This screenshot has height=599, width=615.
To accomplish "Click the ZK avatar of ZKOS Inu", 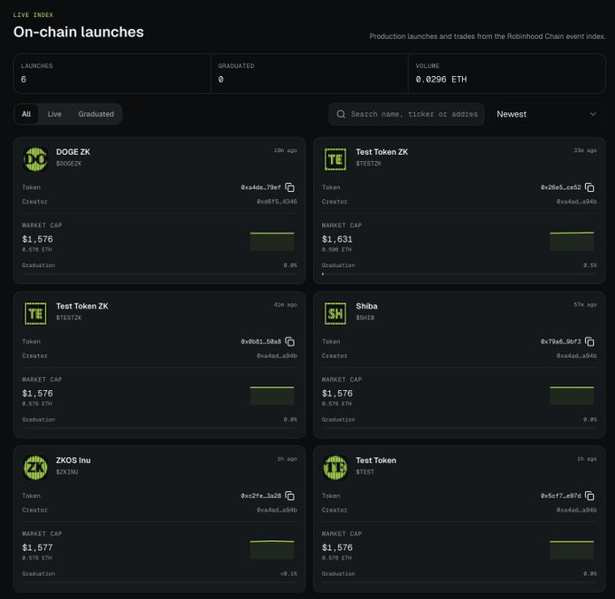I will 35,468.
